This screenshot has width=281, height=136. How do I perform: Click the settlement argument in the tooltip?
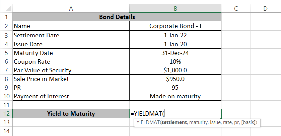(173, 123)
